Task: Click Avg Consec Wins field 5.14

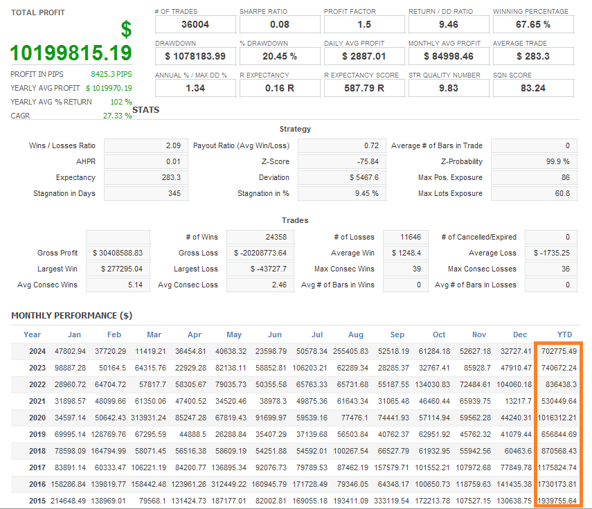Action: pos(118,285)
